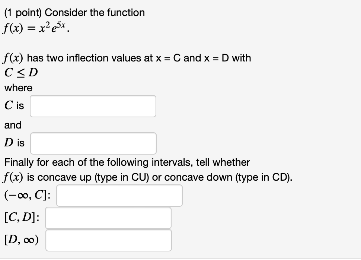Screen dimensions: 361x260
Task: Select the (1 point) problem header text
Action: tap(73, 12)
